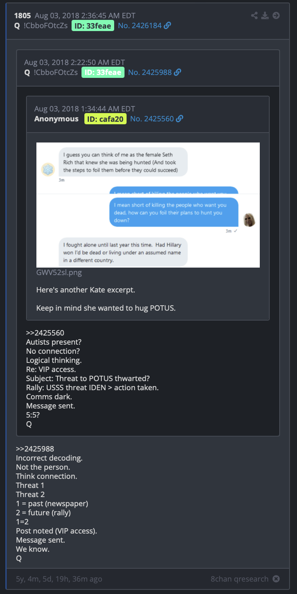297x594 pixels.
Task: Open post number link No. 2425560
Action: click(152, 119)
